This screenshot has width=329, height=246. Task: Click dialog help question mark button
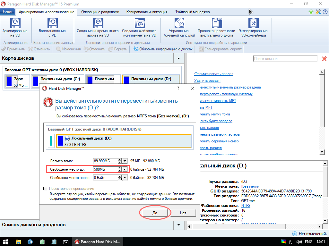coord(178,88)
